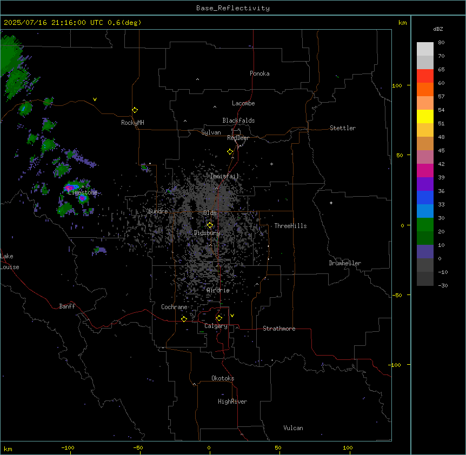
Task: Click the Drumheller label
Action: click(345, 263)
